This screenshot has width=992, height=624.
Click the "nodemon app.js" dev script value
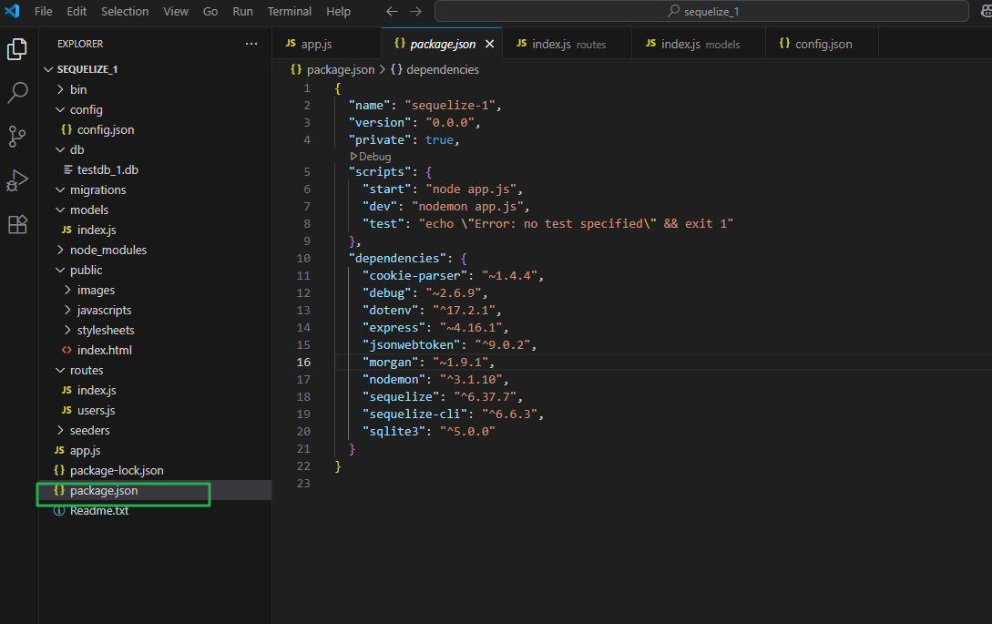467,206
